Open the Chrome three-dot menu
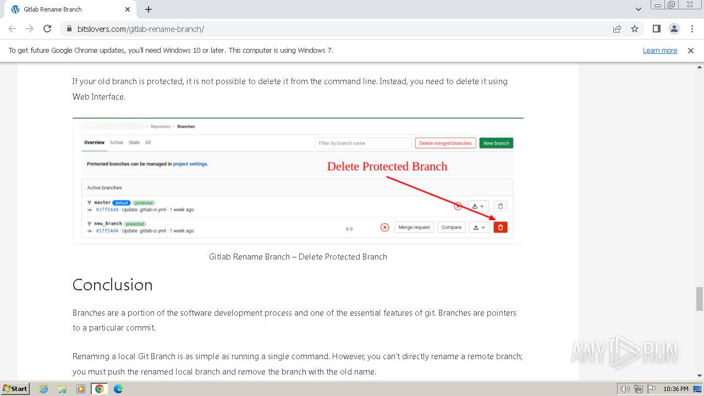Image resolution: width=704 pixels, height=396 pixels. click(x=692, y=29)
